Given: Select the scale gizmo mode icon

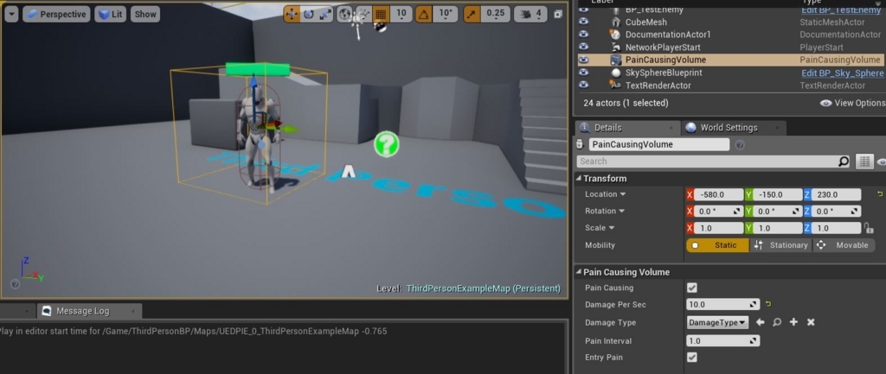Looking at the screenshot, I should [325, 14].
